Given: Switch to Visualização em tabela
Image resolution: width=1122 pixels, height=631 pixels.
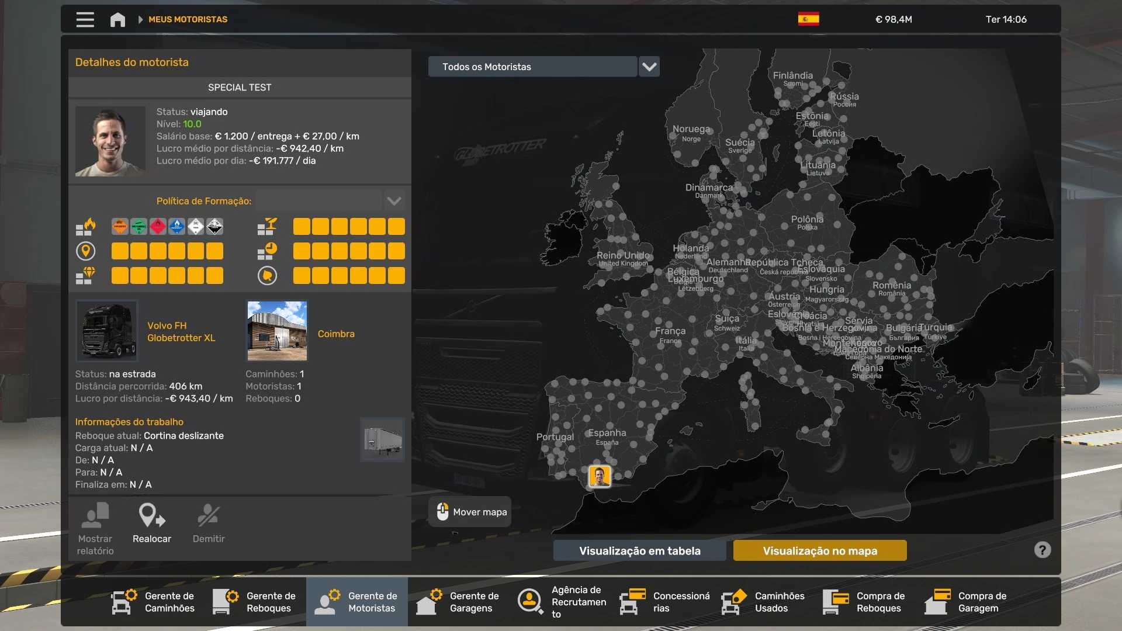Looking at the screenshot, I should pos(639,550).
